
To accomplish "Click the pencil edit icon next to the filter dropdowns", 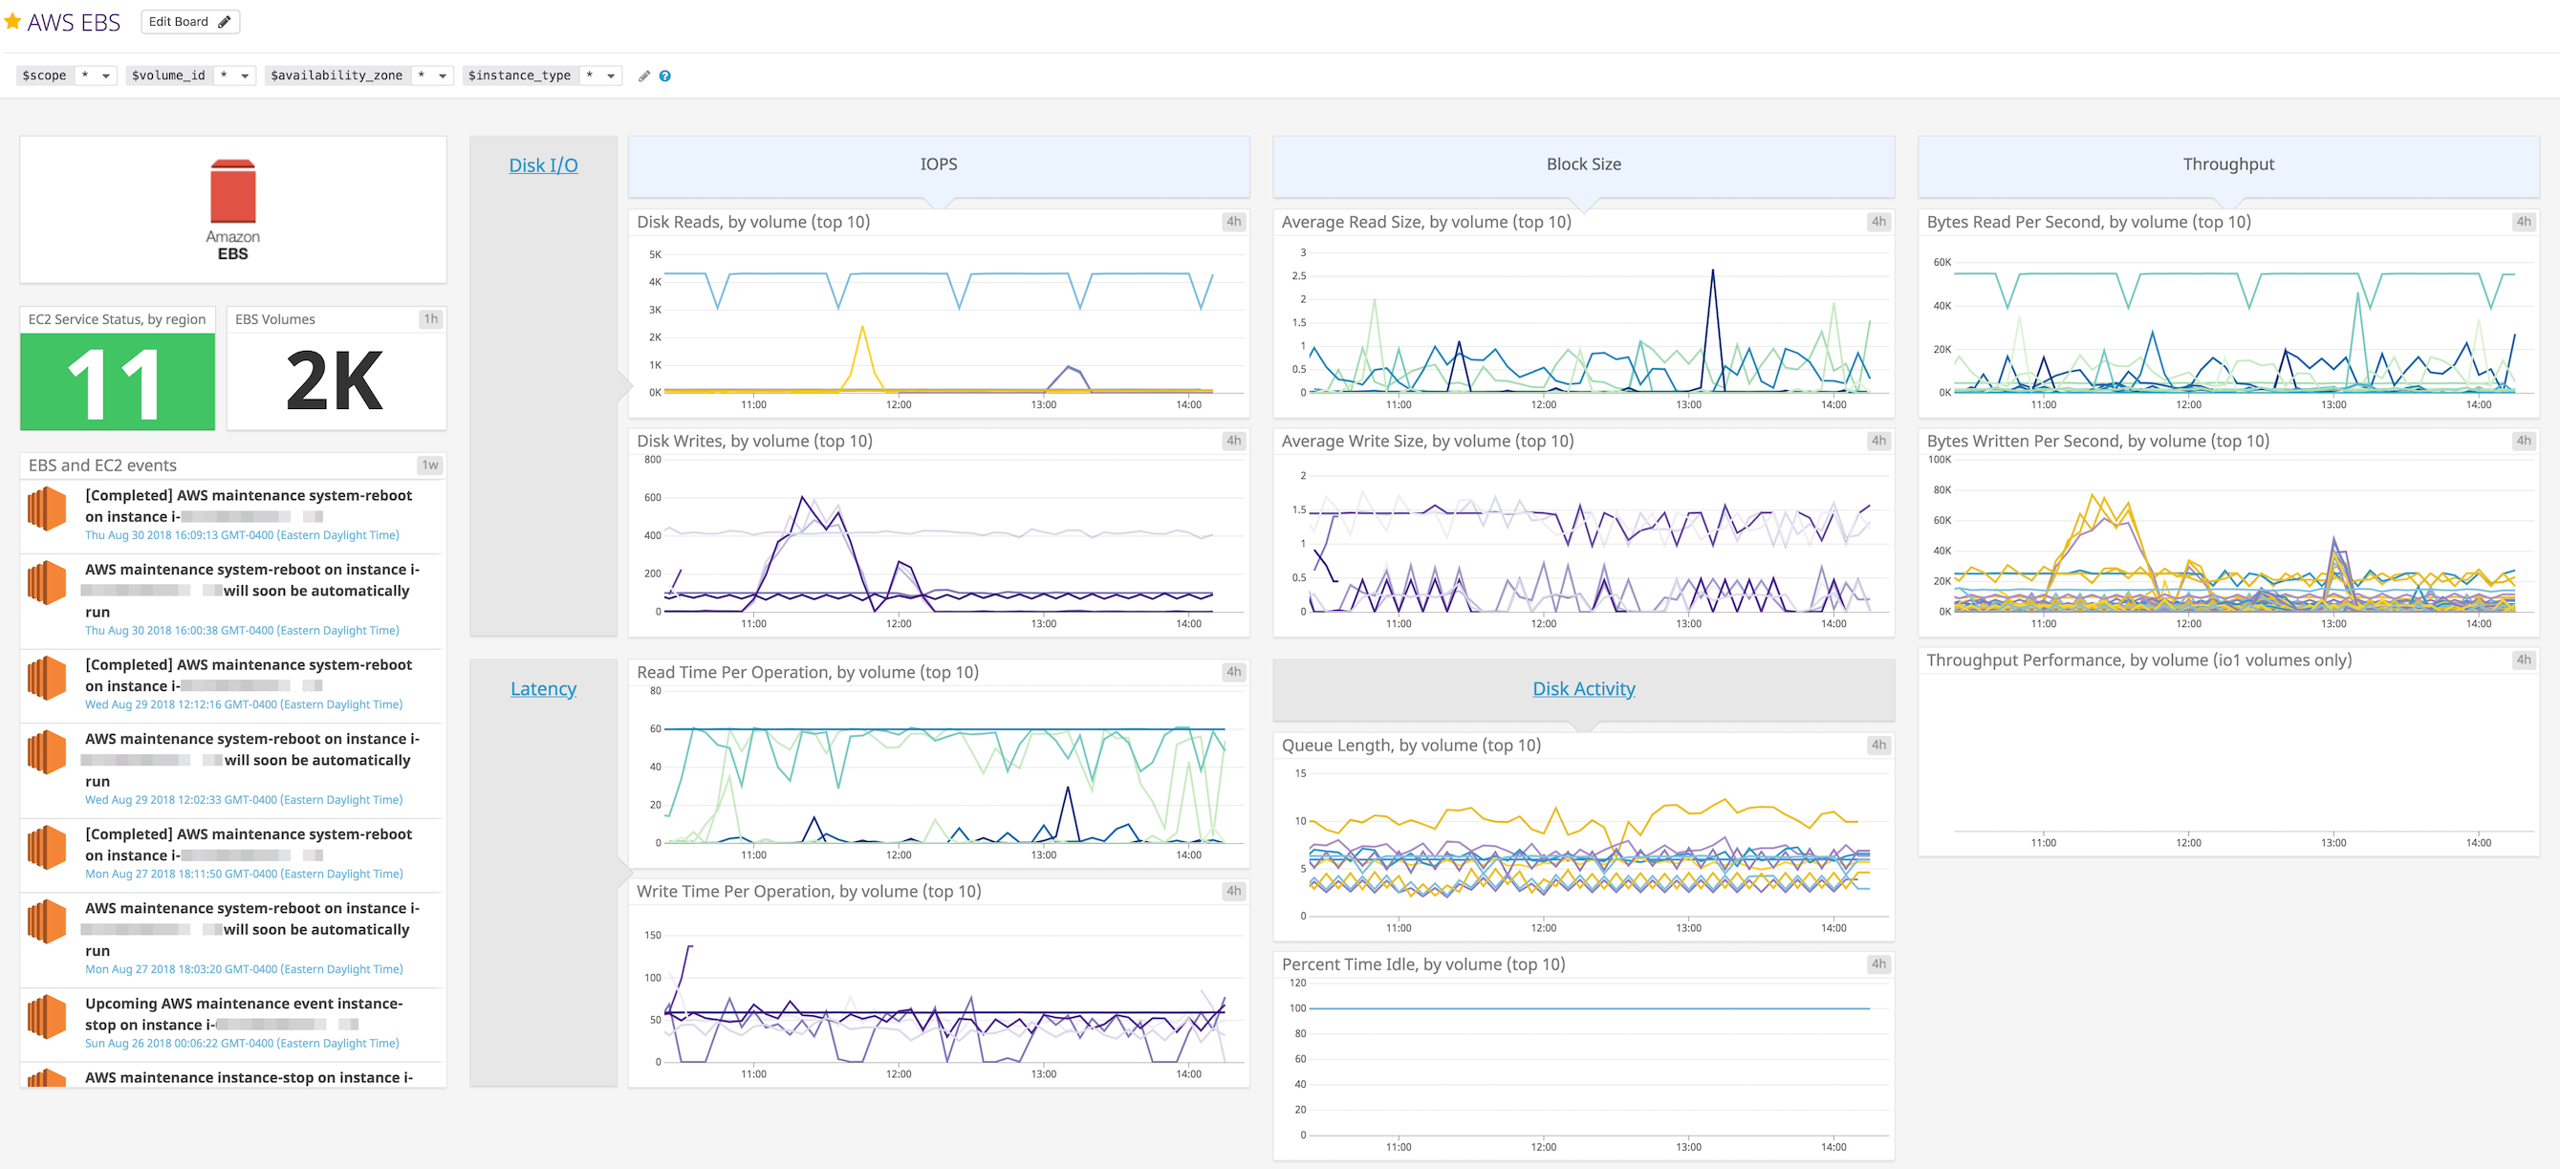I will point(644,76).
